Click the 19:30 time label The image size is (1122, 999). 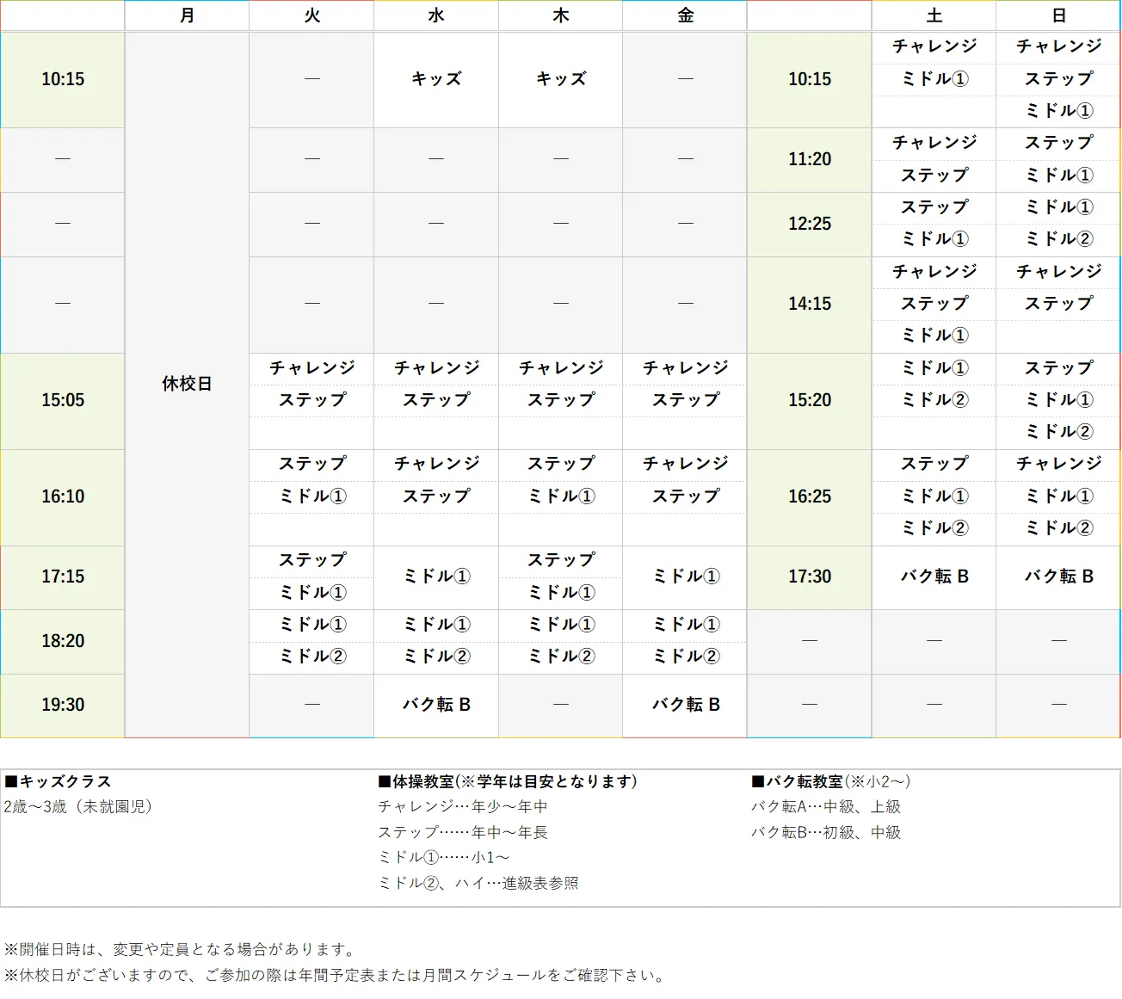pos(62,705)
